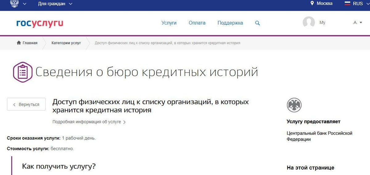370x175 pixels.
Task: Expand the chevron next to the emblem
Action: tap(25, 4)
